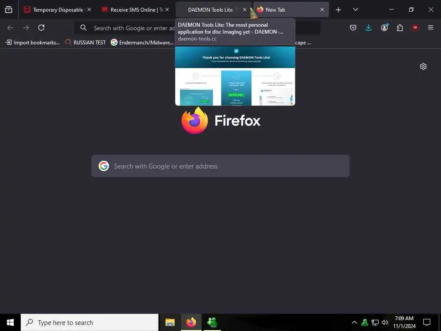441x331 pixels.
Task: Click the Firefox taskbar icon
Action: 191,322
